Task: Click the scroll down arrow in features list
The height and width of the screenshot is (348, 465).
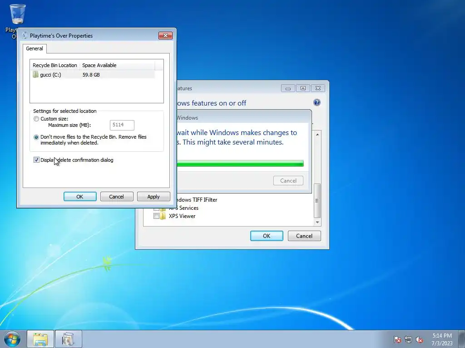Action: (317, 222)
